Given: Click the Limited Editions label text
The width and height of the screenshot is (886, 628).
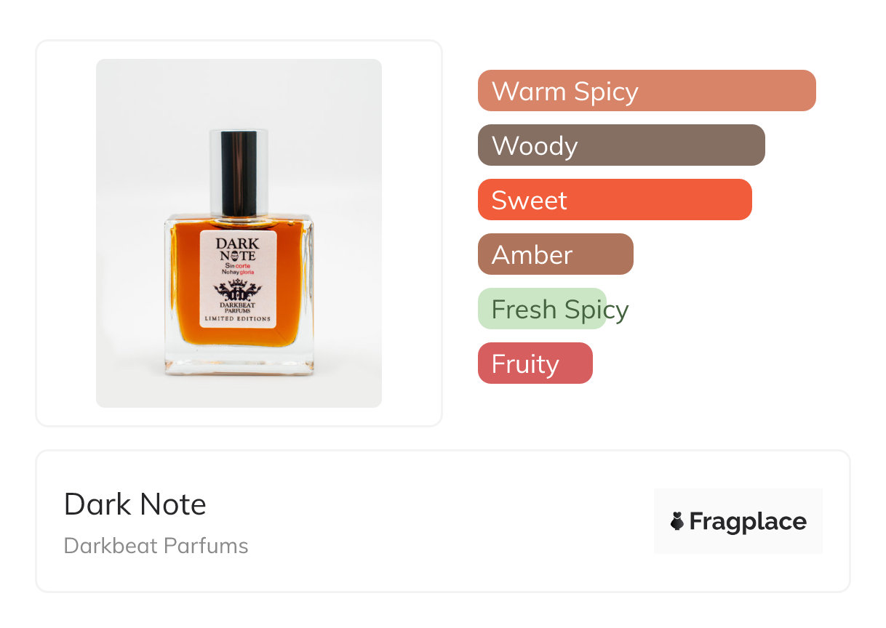Looking at the screenshot, I should 238,319.
